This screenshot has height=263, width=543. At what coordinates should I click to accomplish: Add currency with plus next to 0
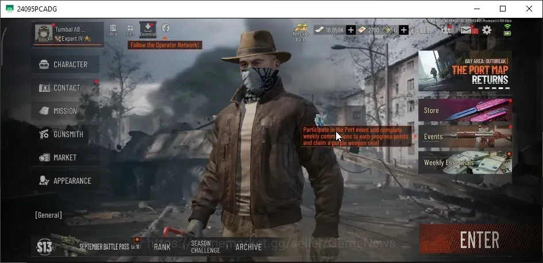click(x=404, y=30)
